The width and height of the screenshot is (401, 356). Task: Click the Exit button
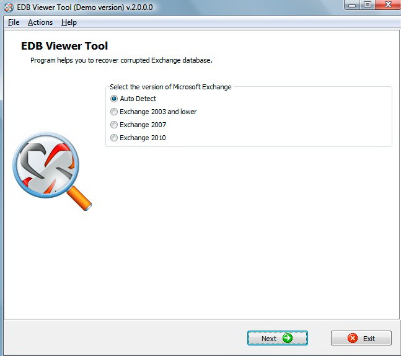361,338
